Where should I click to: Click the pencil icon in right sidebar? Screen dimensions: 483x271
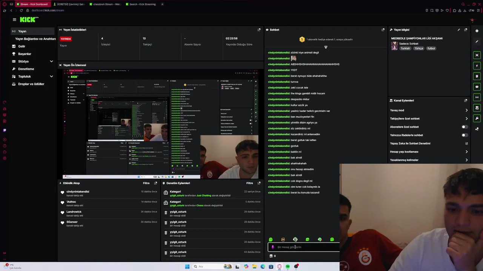(x=477, y=41)
